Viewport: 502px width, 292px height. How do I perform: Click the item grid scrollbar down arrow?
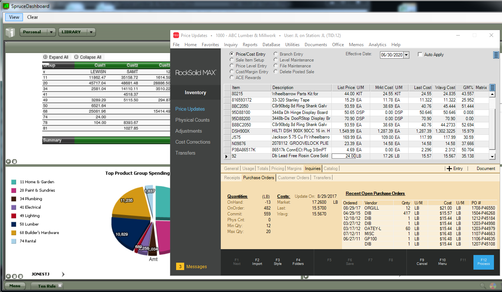pyautogui.click(x=492, y=156)
